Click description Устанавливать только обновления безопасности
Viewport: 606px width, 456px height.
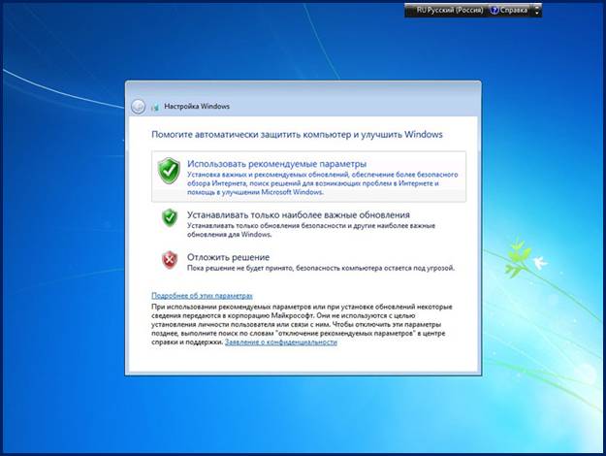(311, 230)
